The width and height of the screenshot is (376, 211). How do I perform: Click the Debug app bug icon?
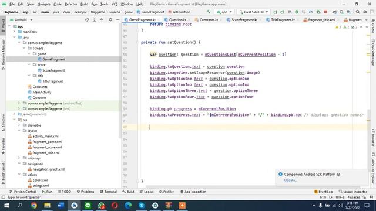click(297, 12)
